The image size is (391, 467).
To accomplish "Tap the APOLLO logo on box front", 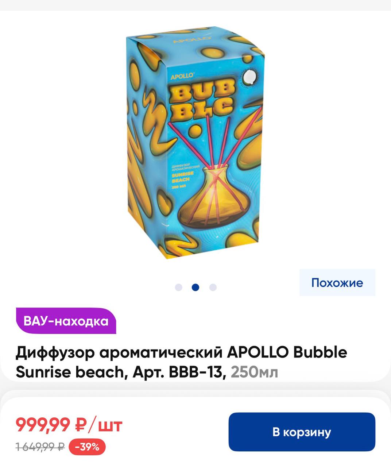I will tap(182, 76).
